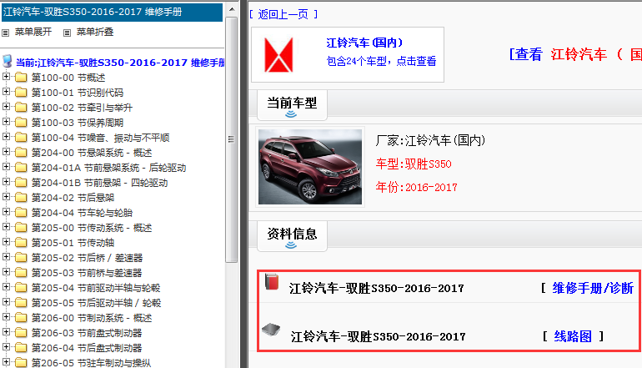Screen dimensions: 642x368
Task: Select 第205-01 节传动轴 tree row
Action: [x=73, y=243]
